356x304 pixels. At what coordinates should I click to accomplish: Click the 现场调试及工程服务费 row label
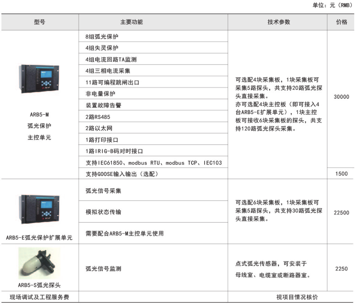39,297
